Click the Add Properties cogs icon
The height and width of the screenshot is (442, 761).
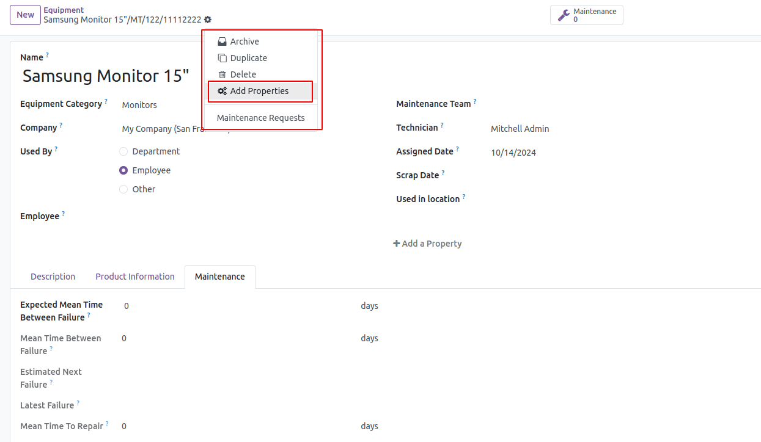pyautogui.click(x=222, y=91)
